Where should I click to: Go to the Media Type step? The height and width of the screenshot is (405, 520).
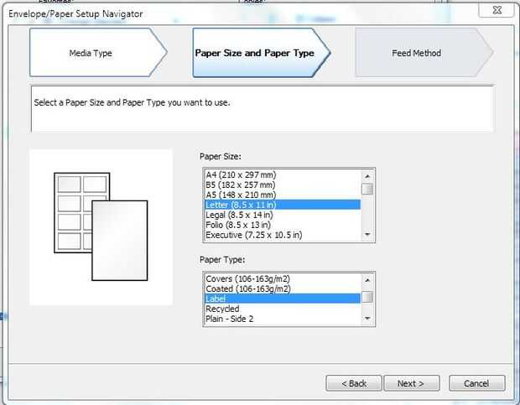click(98, 53)
